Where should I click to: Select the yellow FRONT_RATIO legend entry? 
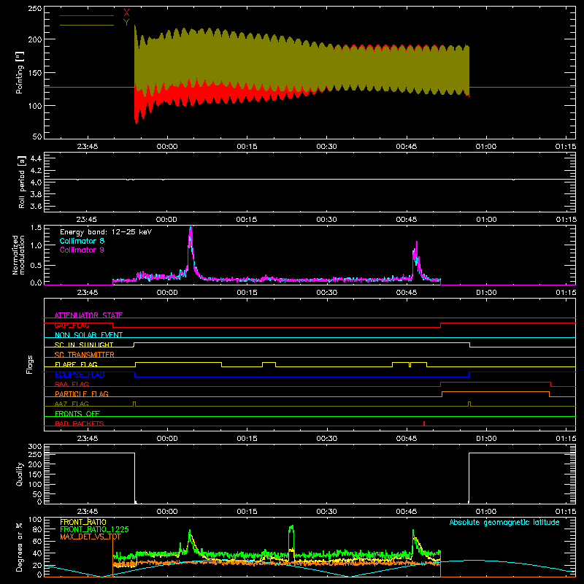click(83, 522)
